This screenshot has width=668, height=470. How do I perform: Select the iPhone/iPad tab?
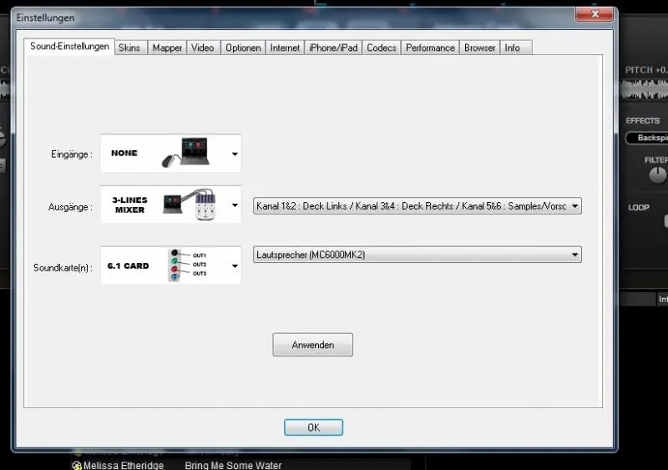(x=333, y=48)
